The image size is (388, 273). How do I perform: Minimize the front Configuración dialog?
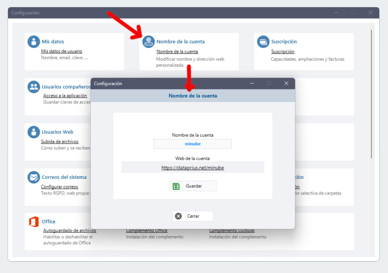[252, 83]
